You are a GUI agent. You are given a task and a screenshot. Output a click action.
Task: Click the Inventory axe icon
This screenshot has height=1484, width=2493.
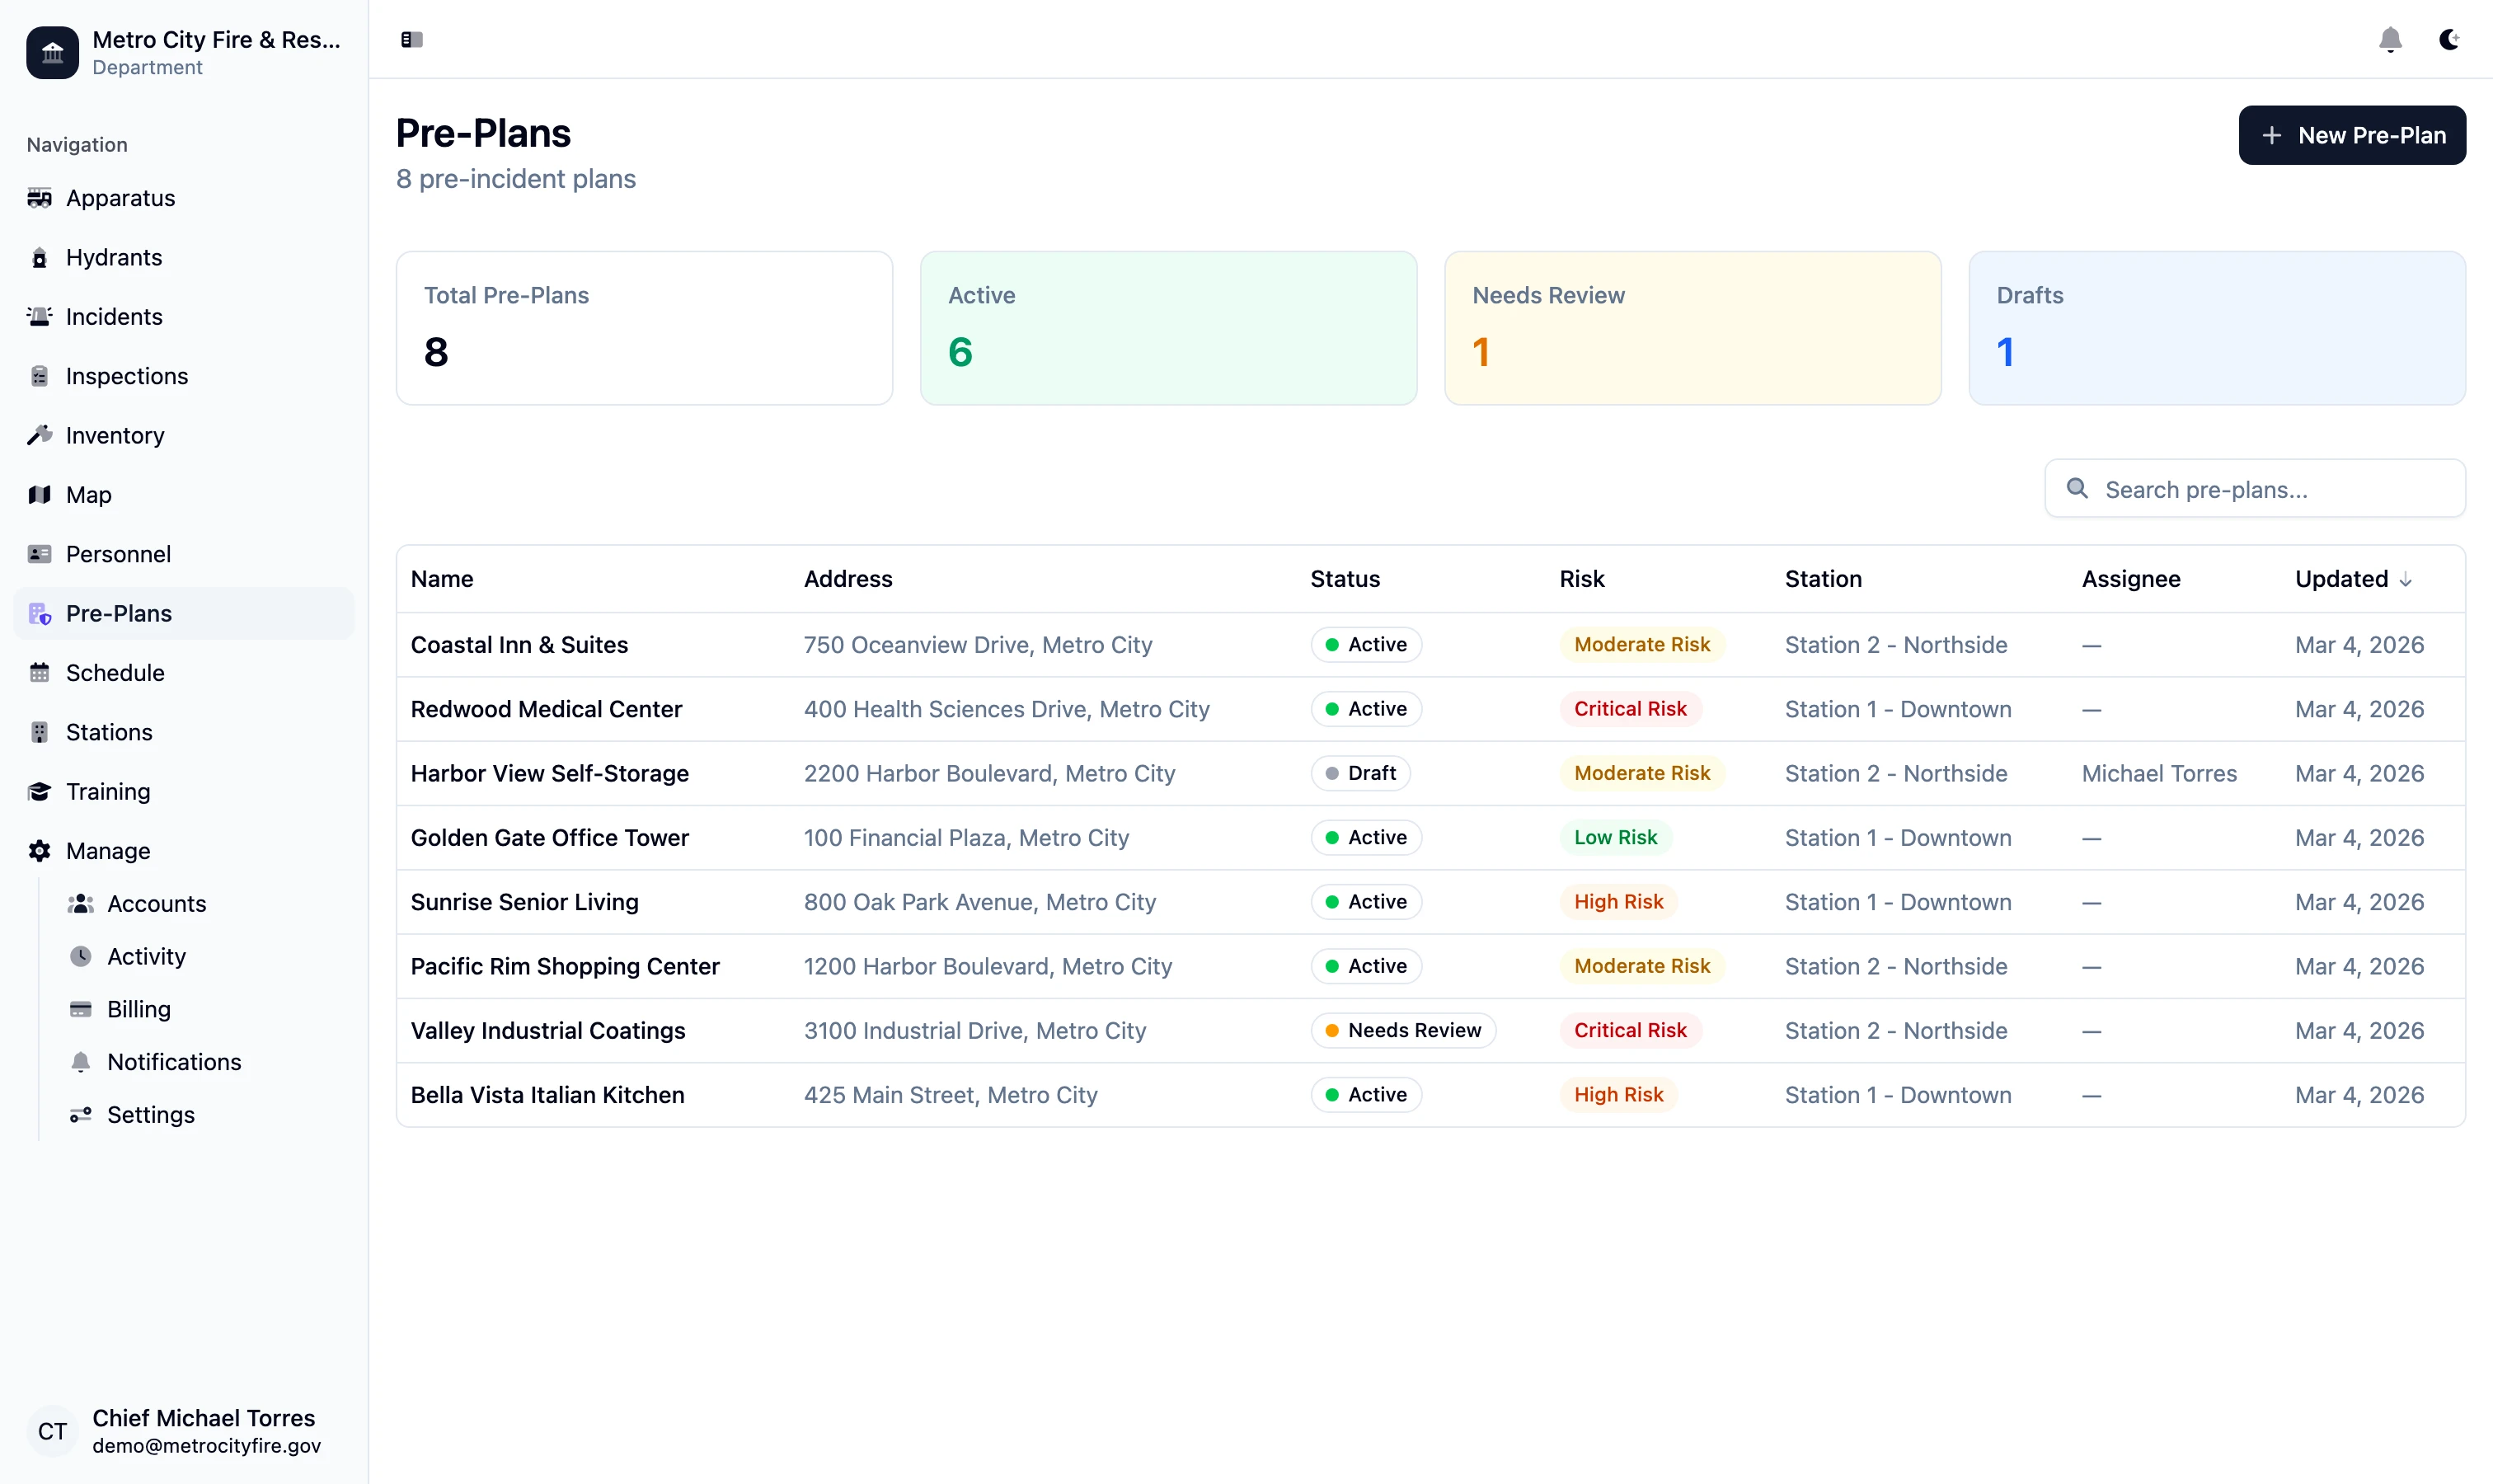point(40,435)
